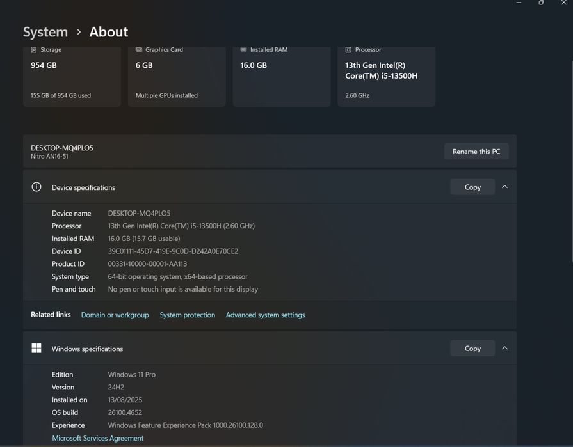Select the 16.0 GB (15.7 GB usable) text

click(144, 239)
